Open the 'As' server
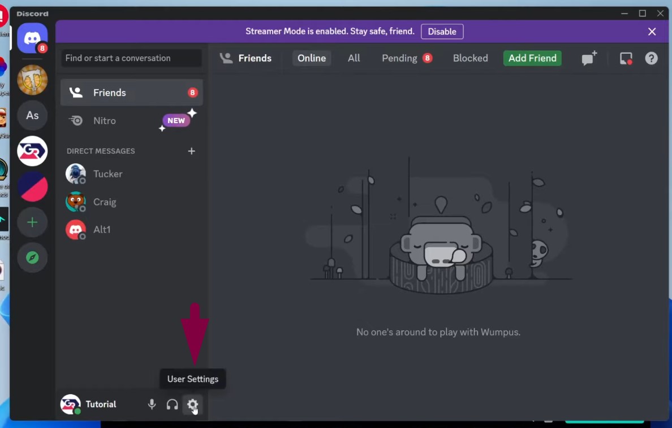The width and height of the screenshot is (672, 428). (32, 116)
